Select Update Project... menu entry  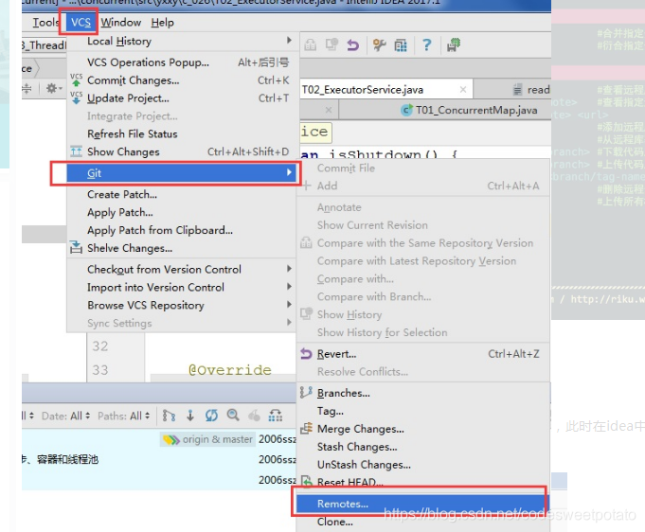(x=181, y=98)
